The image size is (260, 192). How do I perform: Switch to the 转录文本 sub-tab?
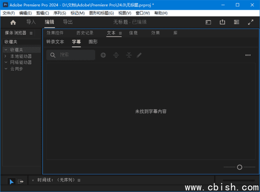tap(55, 41)
